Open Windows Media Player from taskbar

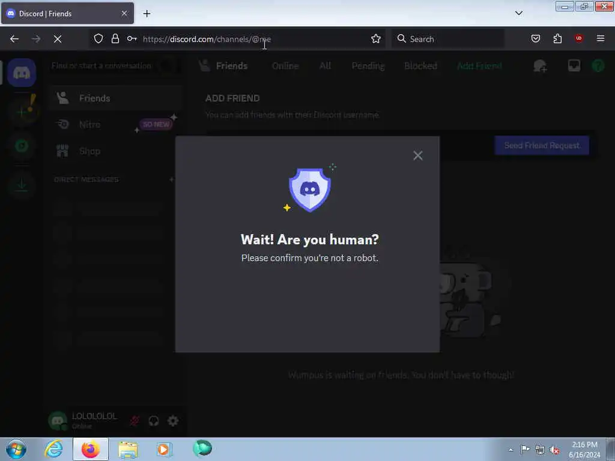pos(165,449)
